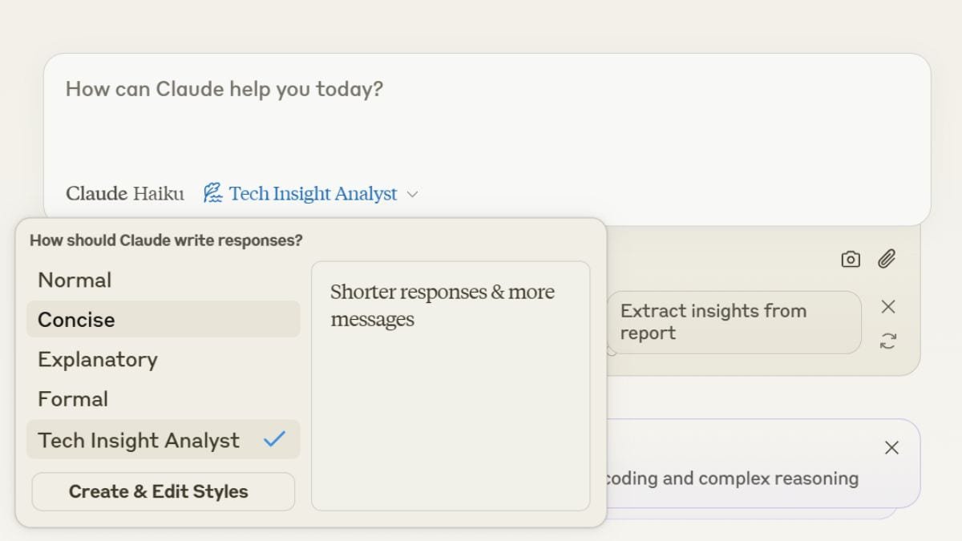Choose the Formal response style
Viewport: 962px width, 541px height.
click(164, 399)
